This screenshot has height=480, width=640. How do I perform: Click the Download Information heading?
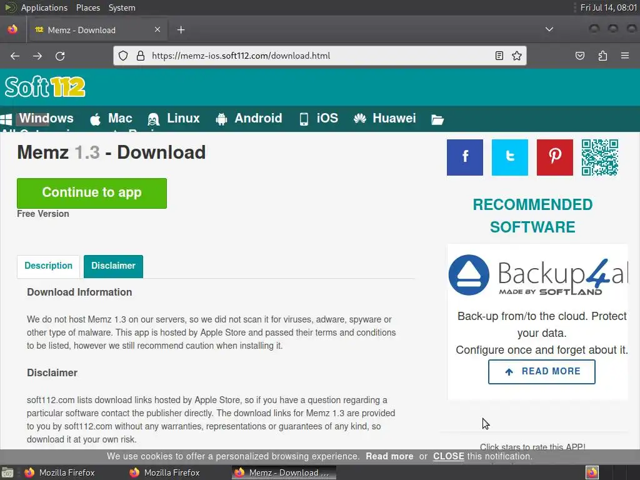coord(79,292)
